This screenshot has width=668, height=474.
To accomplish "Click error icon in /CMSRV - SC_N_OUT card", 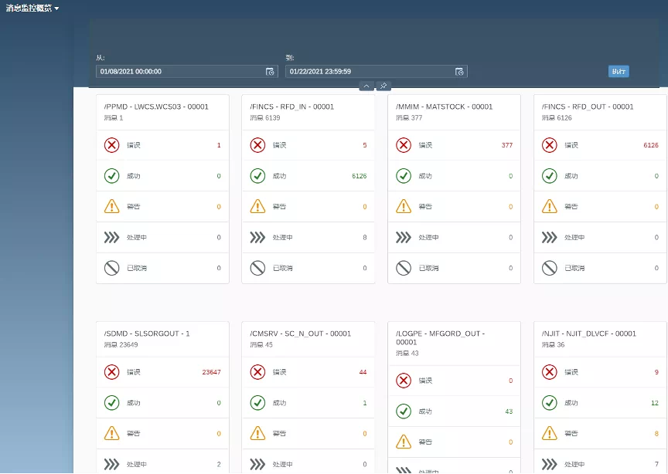I will pyautogui.click(x=257, y=372).
